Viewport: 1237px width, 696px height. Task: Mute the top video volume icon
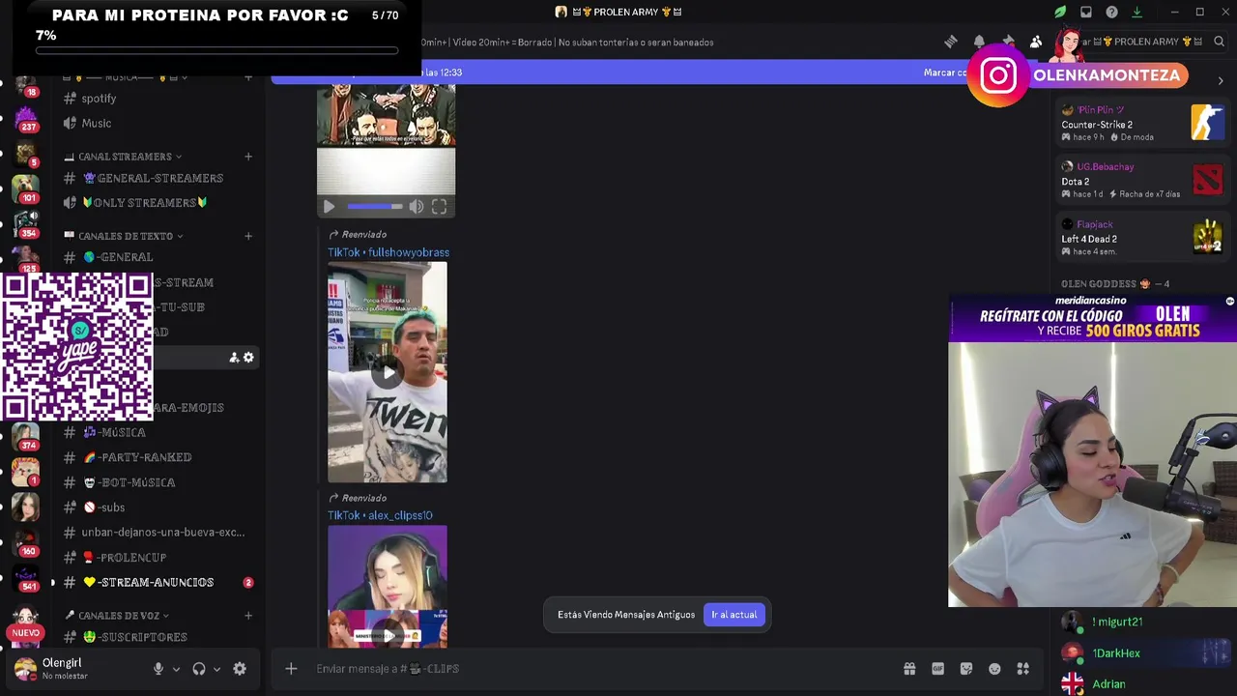pyautogui.click(x=417, y=206)
